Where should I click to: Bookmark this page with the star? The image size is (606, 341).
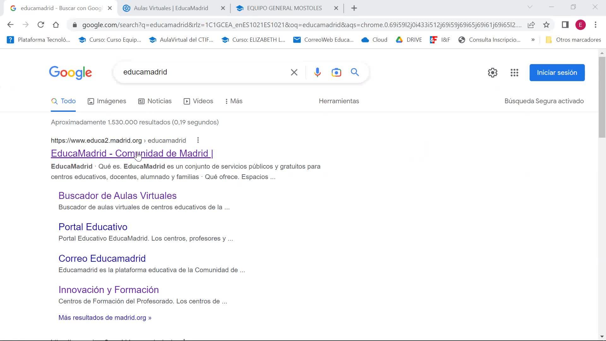point(546,25)
